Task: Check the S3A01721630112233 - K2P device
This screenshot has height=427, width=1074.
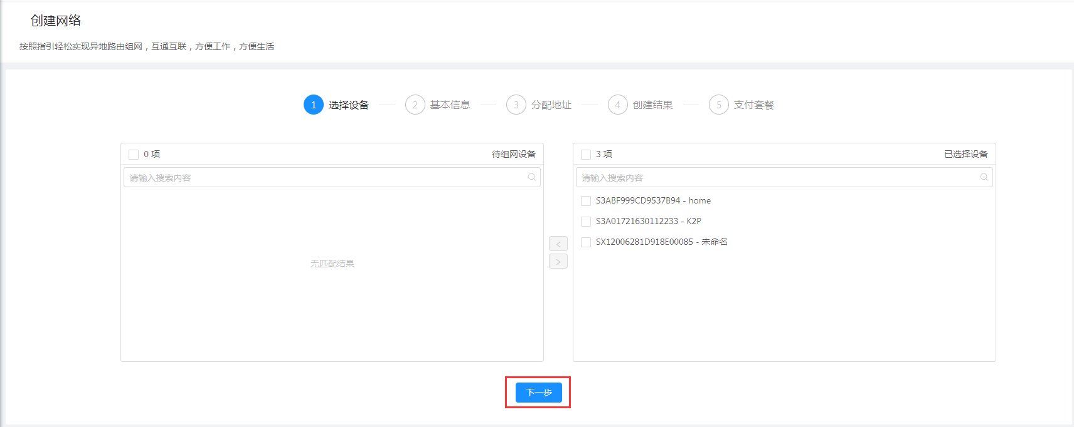Action: [x=586, y=222]
